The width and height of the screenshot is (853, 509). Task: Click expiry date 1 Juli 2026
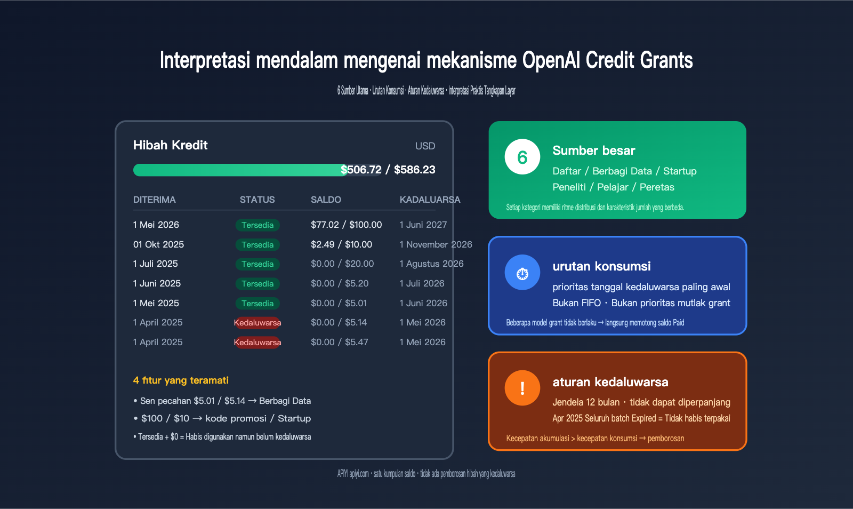(x=422, y=283)
